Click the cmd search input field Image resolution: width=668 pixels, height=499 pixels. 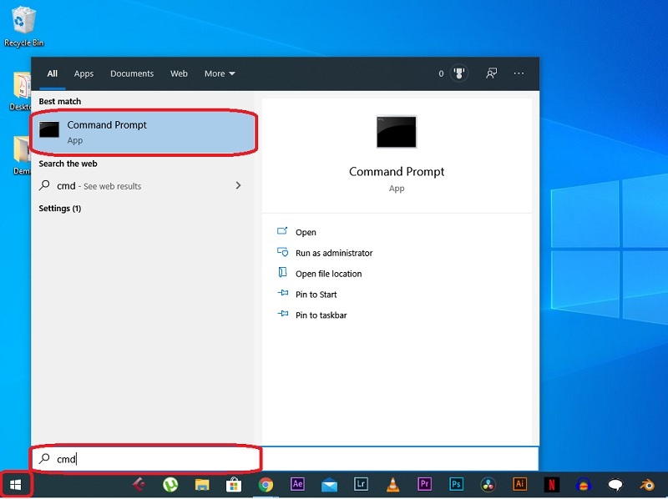tap(142, 458)
